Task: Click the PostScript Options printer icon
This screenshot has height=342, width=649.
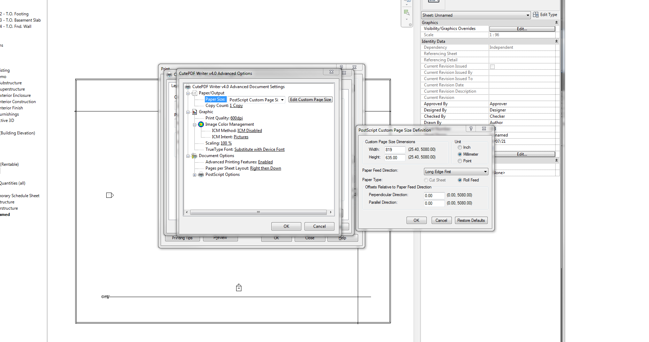Action: tap(201, 174)
